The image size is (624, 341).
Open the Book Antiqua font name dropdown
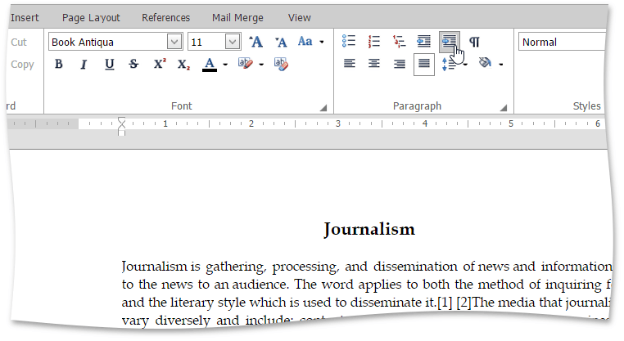click(x=174, y=42)
